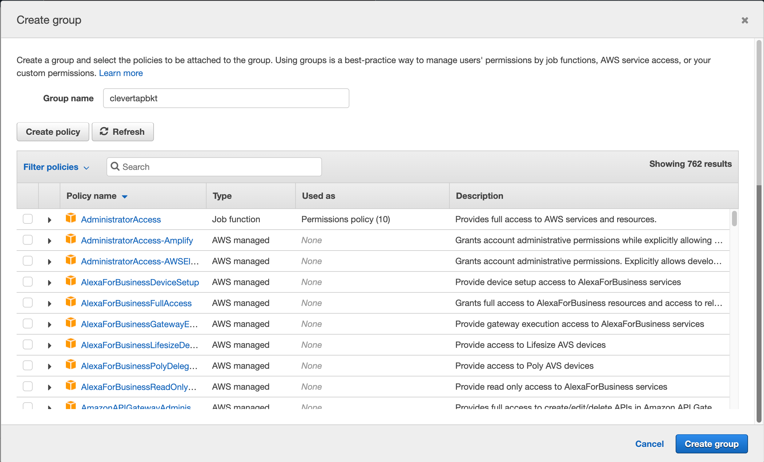Viewport: 764px width, 462px height.
Task: Focus the Group name input field
Action: click(226, 98)
